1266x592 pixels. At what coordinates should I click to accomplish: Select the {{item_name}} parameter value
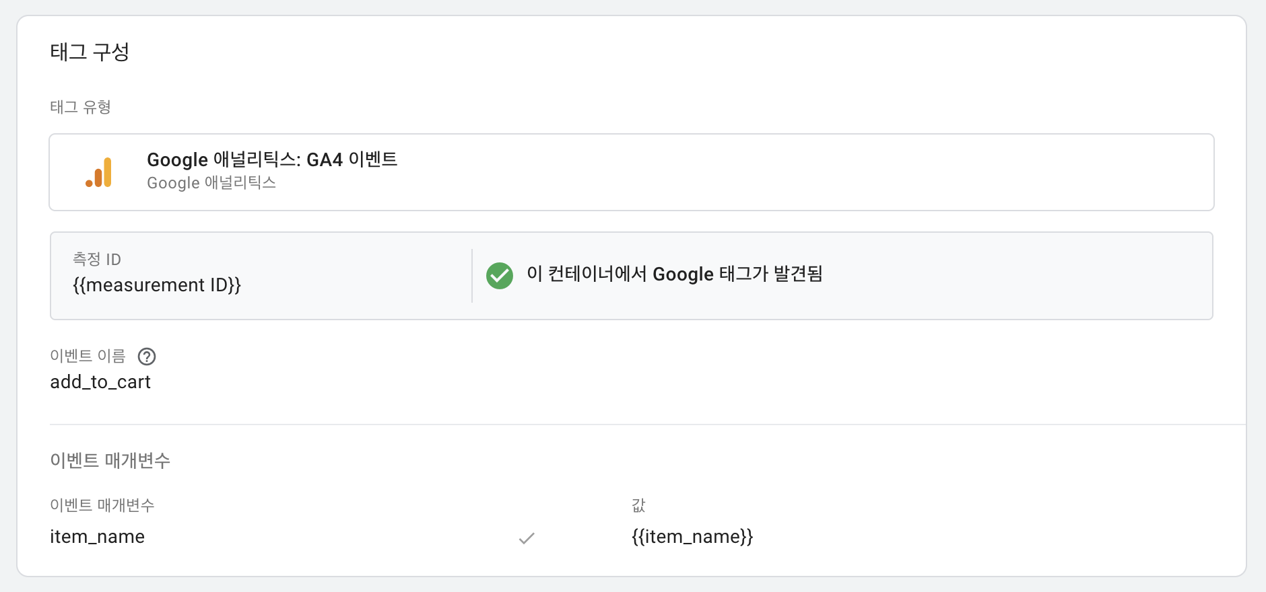692,537
